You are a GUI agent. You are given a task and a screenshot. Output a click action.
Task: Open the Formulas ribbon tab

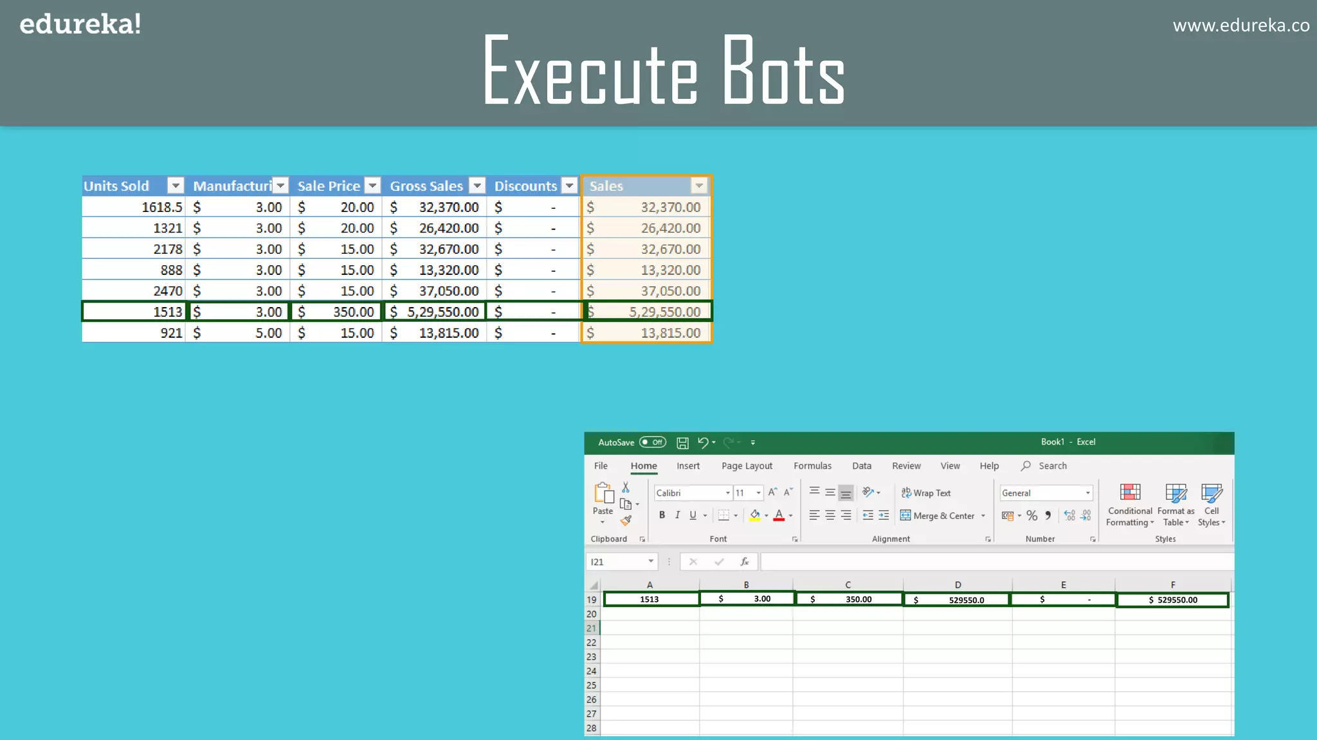tap(812, 466)
